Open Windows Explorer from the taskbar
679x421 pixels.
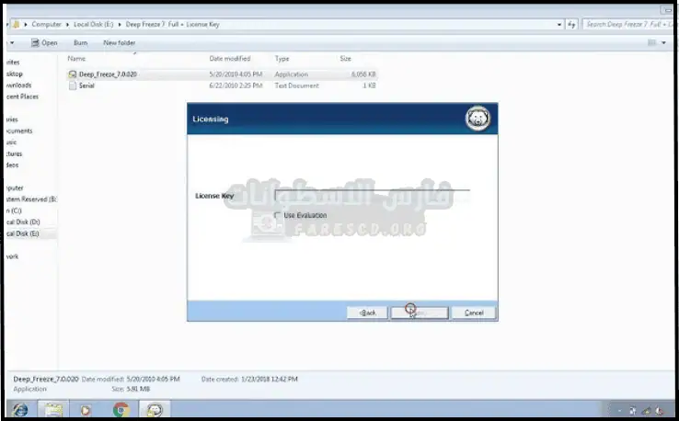[53, 409]
